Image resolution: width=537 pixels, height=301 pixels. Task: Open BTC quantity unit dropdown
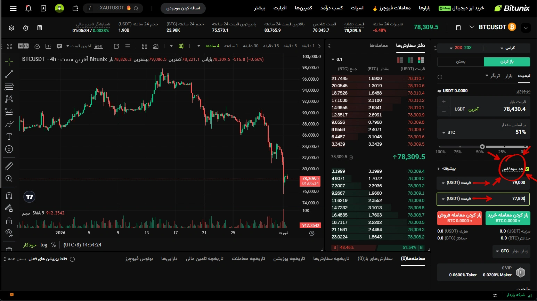[x=448, y=132]
